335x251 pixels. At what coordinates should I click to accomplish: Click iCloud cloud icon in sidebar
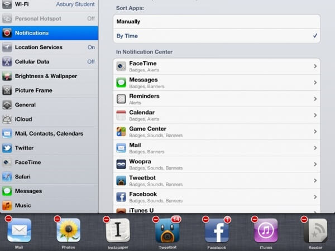coord(7,119)
